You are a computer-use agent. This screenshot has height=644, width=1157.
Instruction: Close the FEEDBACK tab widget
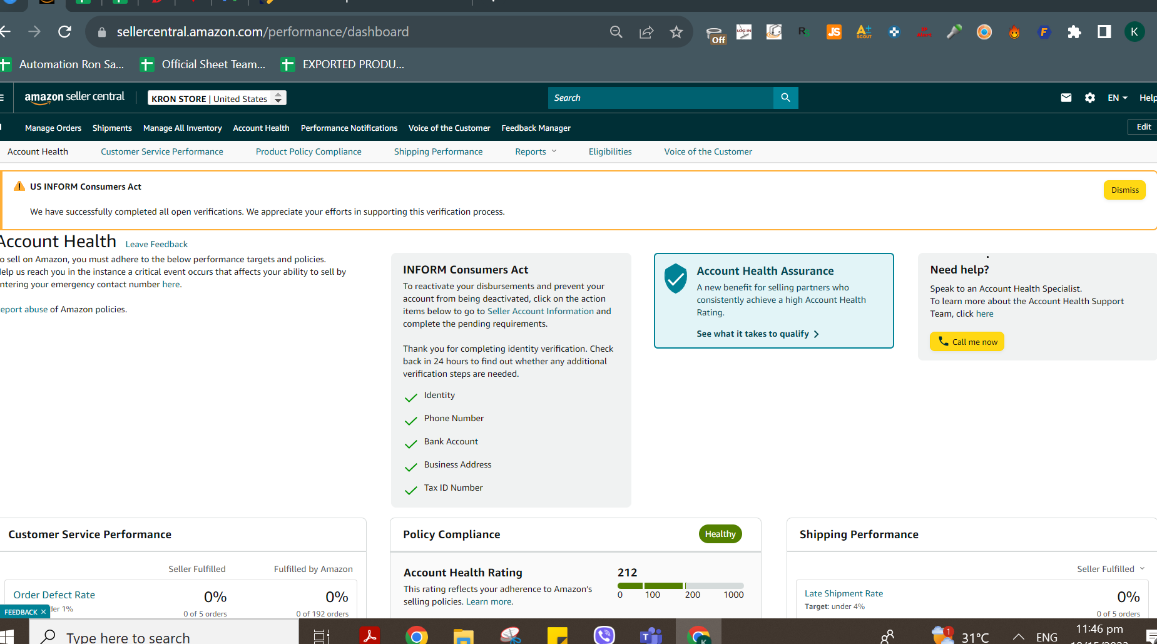(x=43, y=612)
